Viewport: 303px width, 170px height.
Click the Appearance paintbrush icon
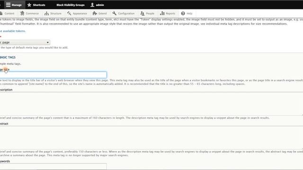pyautogui.click(x=69, y=13)
